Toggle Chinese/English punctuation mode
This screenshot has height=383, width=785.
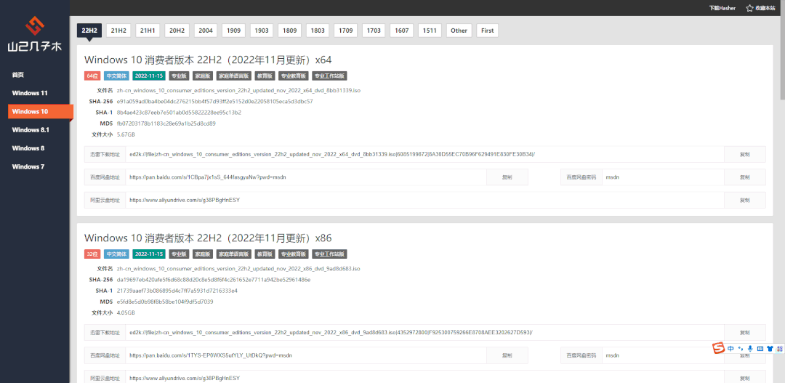pyautogui.click(x=741, y=349)
